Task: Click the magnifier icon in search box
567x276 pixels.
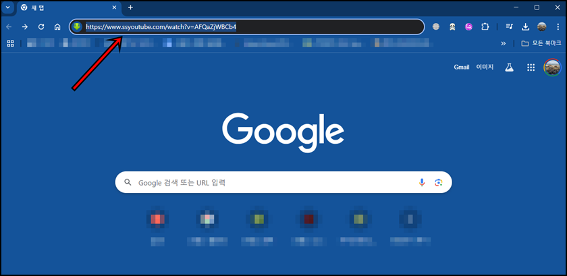Action: point(128,182)
